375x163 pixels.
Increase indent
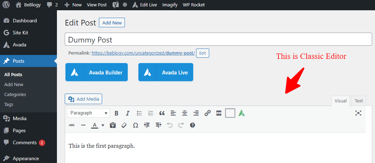click(x=158, y=125)
